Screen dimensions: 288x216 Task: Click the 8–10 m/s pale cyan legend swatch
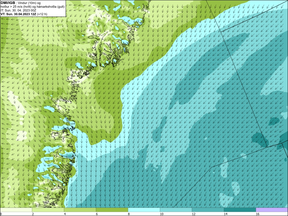coord(144,210)
